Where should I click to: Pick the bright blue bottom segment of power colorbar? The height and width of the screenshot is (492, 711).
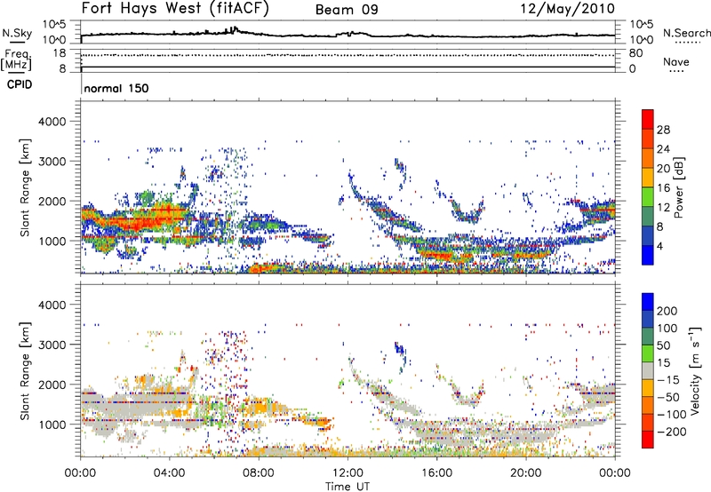(x=648, y=255)
